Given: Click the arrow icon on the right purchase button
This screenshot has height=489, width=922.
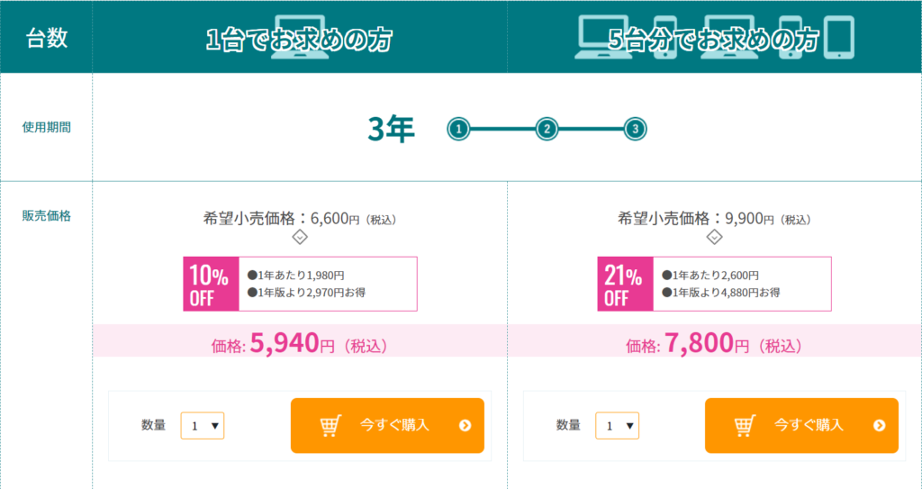Looking at the screenshot, I should 879,425.
